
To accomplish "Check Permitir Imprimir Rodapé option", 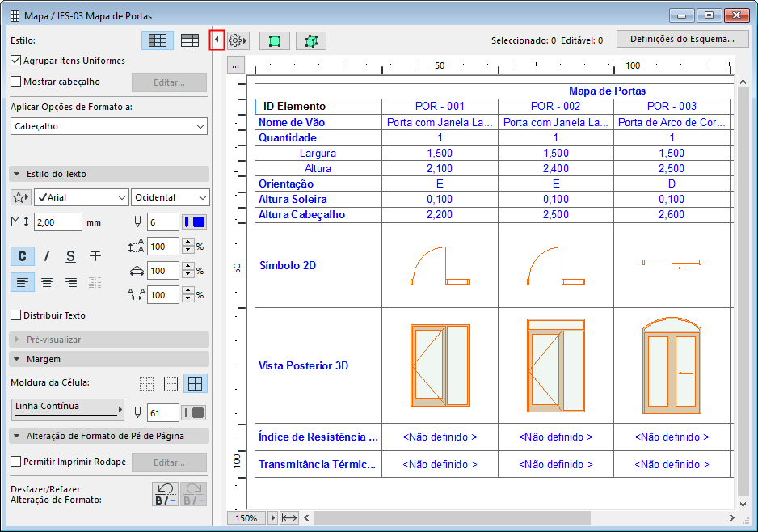I will pyautogui.click(x=16, y=462).
